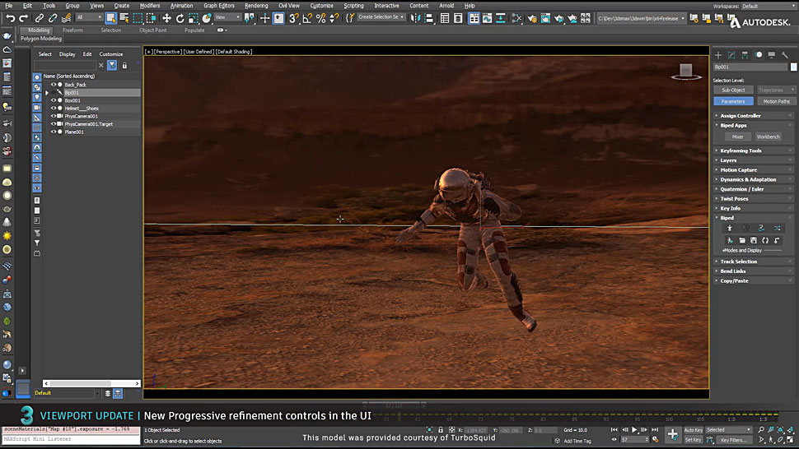Viewport: 799px width, 449px height.
Task: Click the Undo arrow in the toolbar
Action: click(x=10, y=17)
